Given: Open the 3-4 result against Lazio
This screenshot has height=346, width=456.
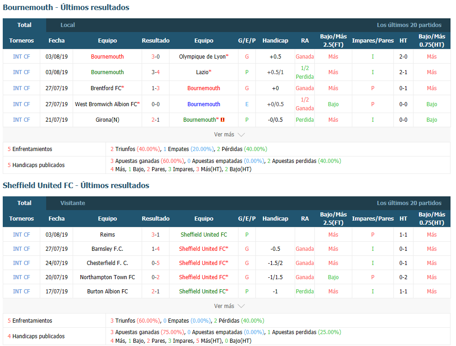Looking at the screenshot, I should 156,72.
